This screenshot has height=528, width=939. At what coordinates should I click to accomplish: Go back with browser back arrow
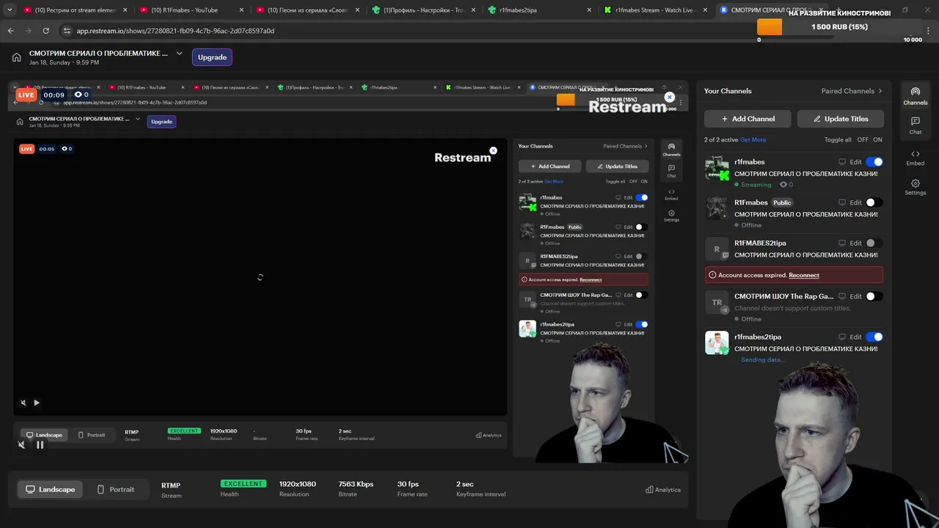click(x=10, y=31)
